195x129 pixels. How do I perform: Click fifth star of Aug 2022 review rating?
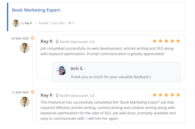[x=178, y=95]
